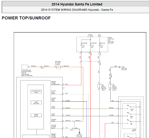
Task: Click the 'POWER INPUTS' box
Action: tap(36, 115)
